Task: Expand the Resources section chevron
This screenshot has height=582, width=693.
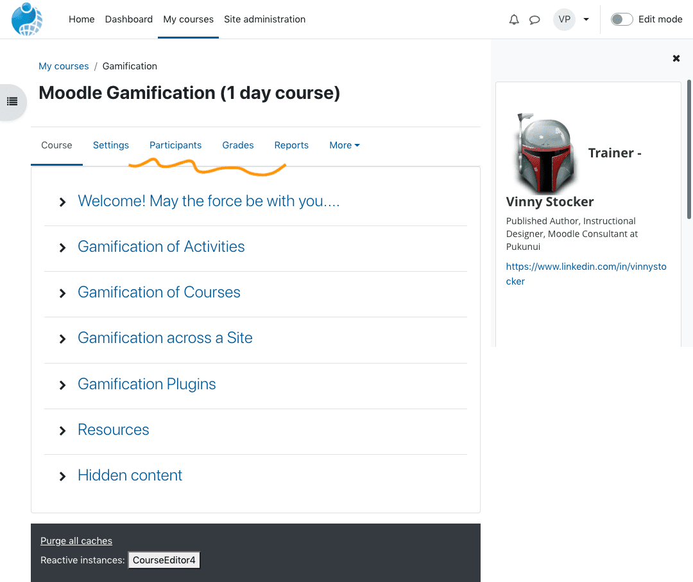Action: [62, 430]
